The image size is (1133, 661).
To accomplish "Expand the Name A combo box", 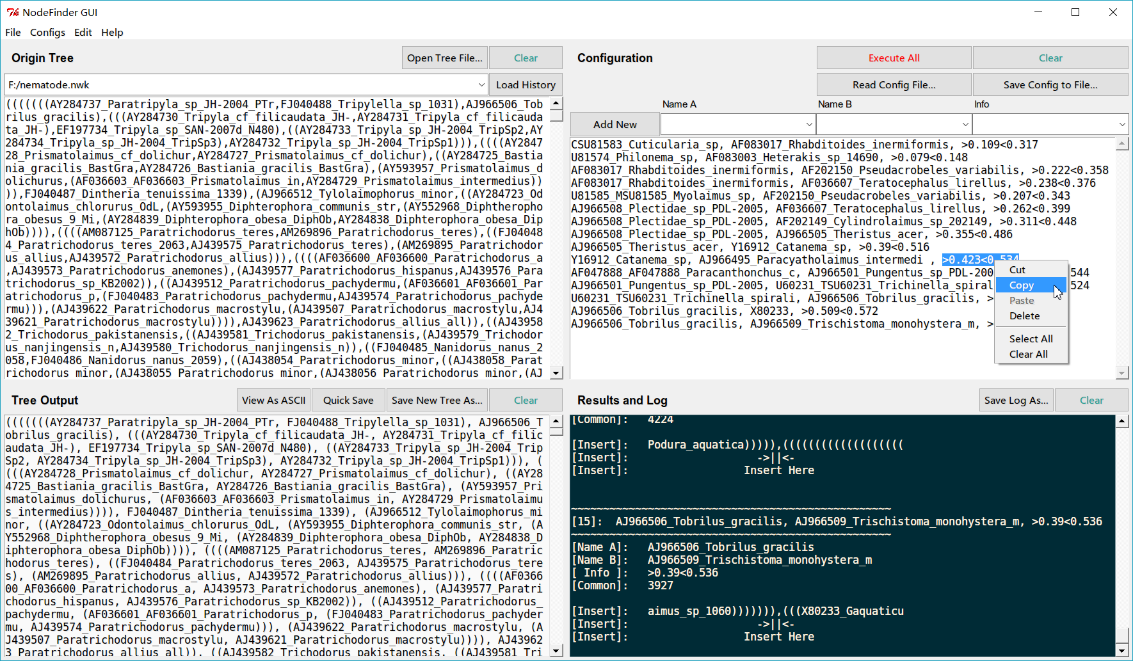I will point(809,124).
